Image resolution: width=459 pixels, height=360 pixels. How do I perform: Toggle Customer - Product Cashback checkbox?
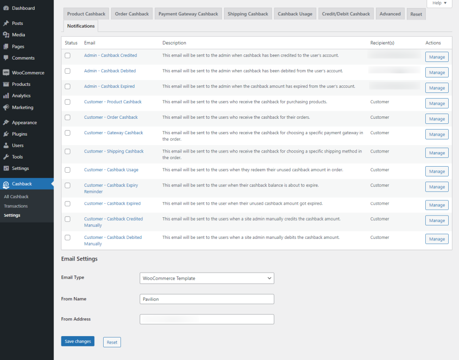point(68,102)
